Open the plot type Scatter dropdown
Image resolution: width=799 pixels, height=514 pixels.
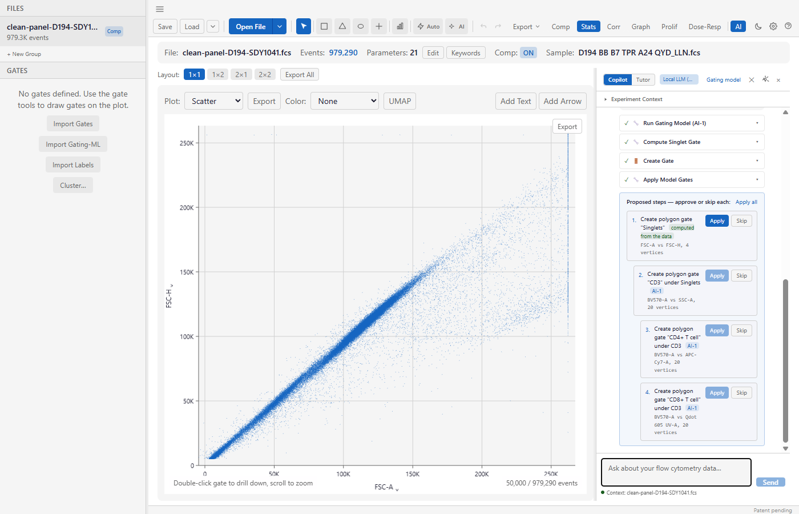213,101
